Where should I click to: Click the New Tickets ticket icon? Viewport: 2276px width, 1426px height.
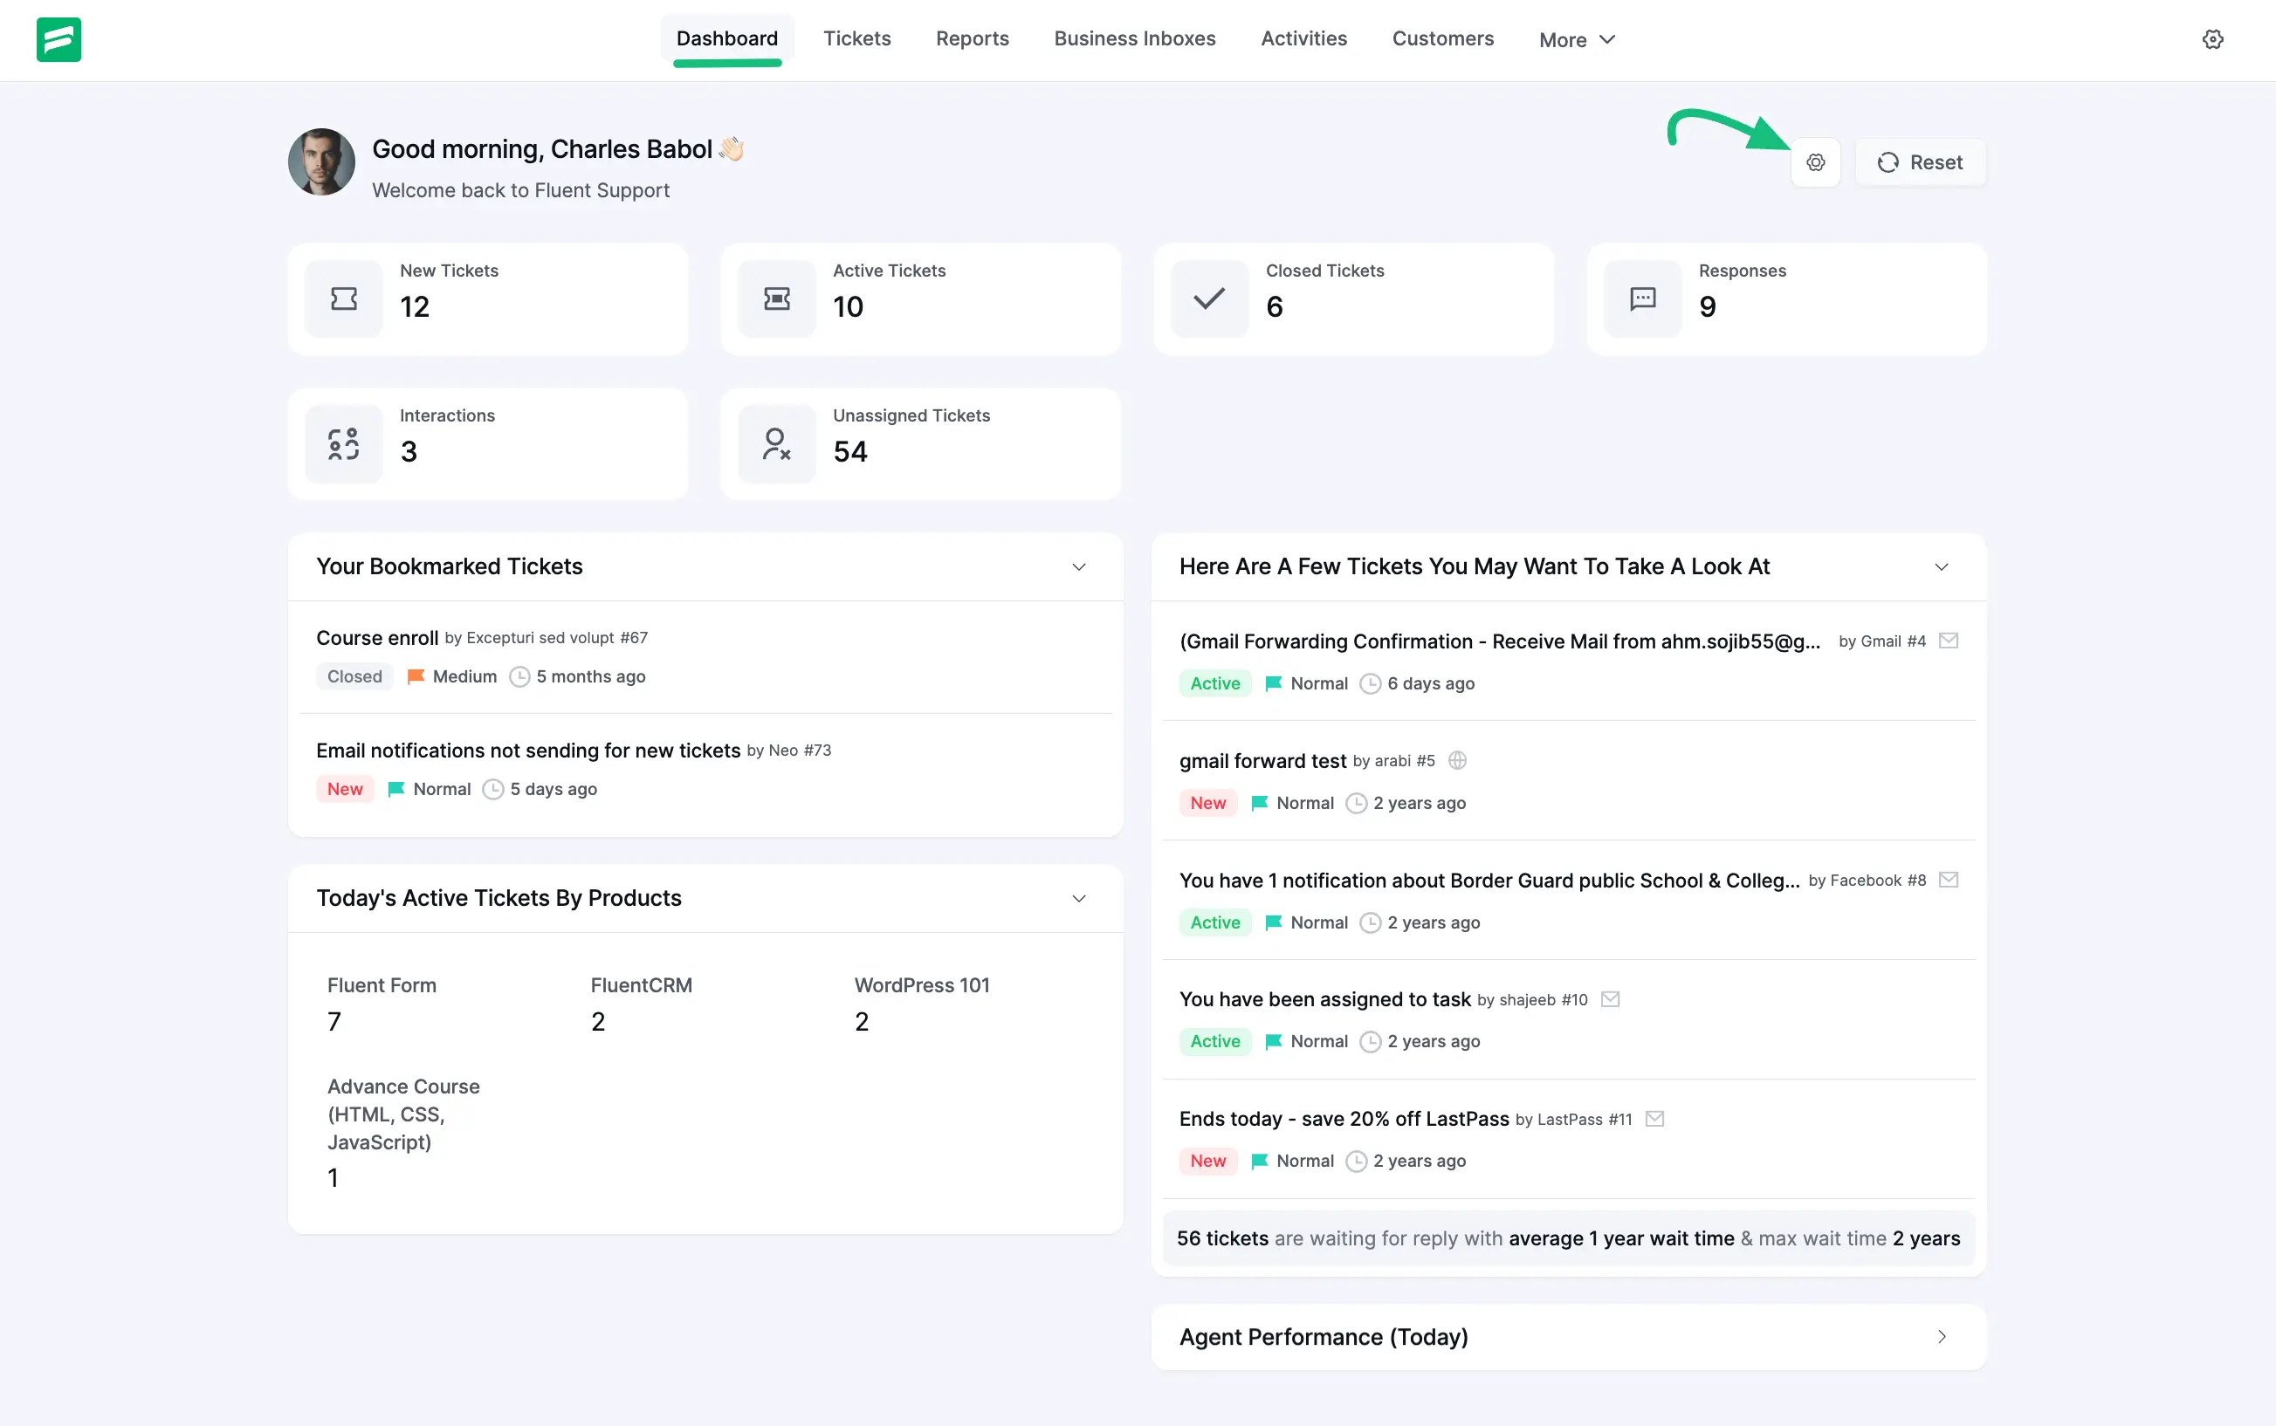[x=342, y=298]
